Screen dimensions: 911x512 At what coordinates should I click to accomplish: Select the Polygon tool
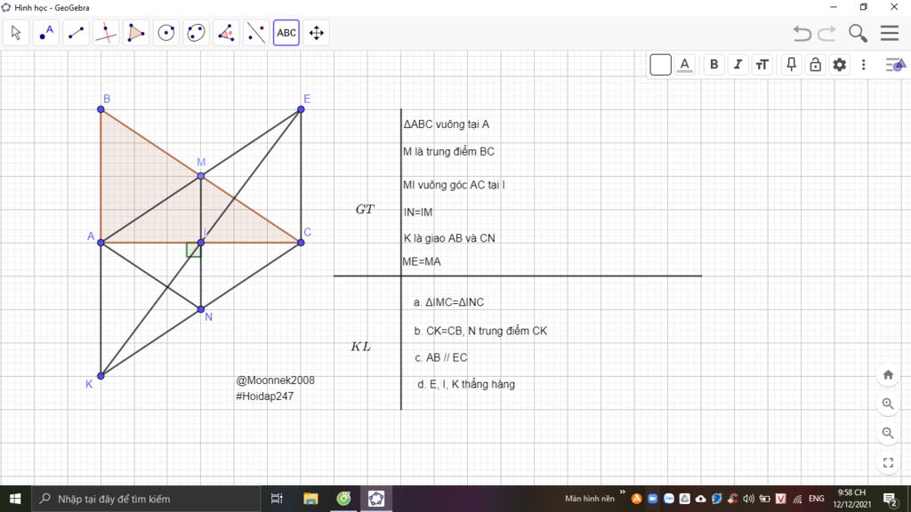coord(136,33)
